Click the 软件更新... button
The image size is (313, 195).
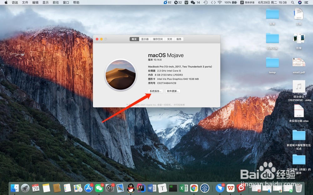tap(173, 91)
